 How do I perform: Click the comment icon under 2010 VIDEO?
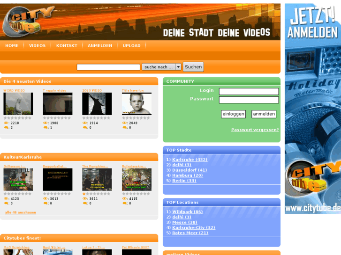[84, 128]
